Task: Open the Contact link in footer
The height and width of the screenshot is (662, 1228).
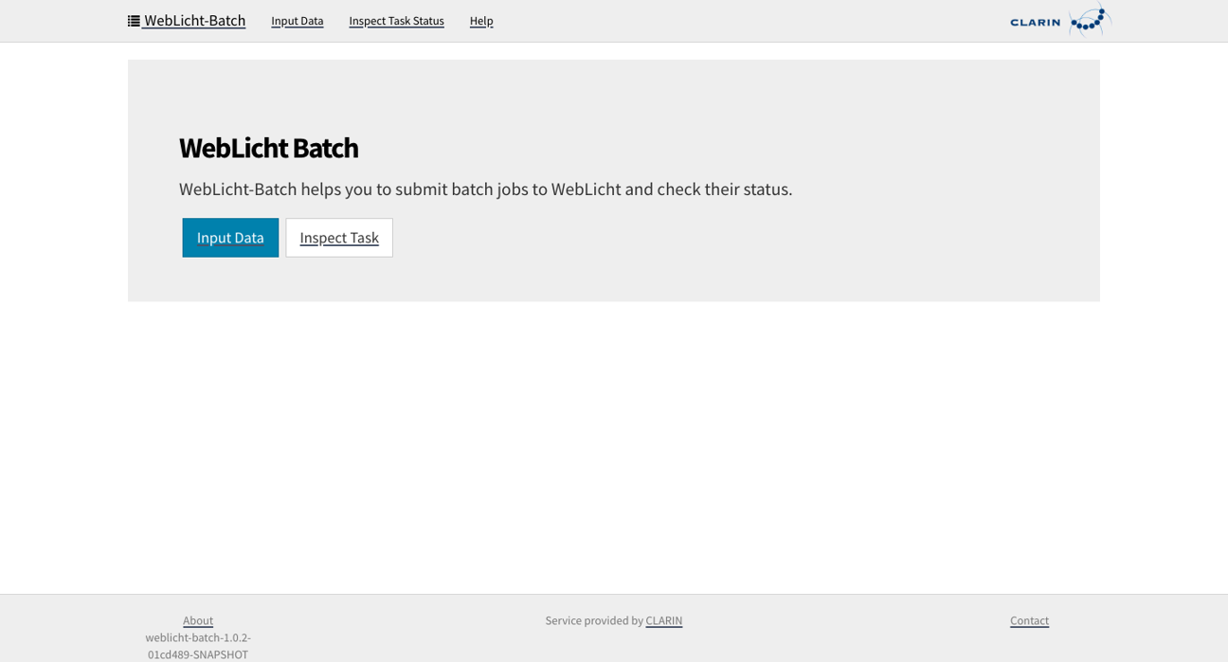Action: [1029, 620]
